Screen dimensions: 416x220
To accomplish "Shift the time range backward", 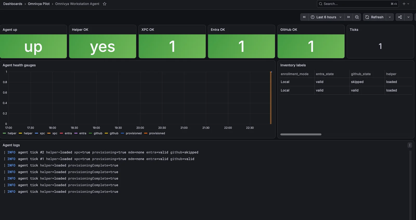I will tap(304, 17).
